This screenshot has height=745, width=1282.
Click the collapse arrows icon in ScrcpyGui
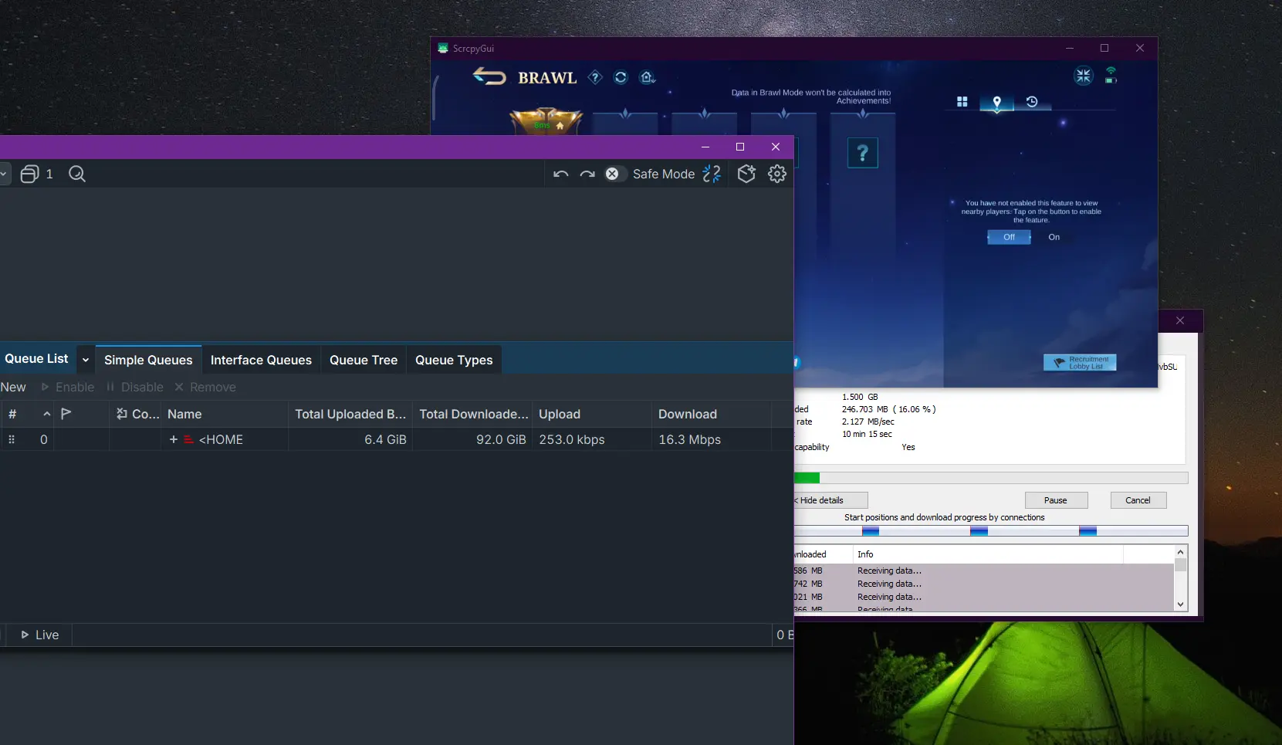click(1084, 76)
